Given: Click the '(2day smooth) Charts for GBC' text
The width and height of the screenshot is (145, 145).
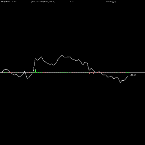Looking at the screenshot, I should (43, 2).
